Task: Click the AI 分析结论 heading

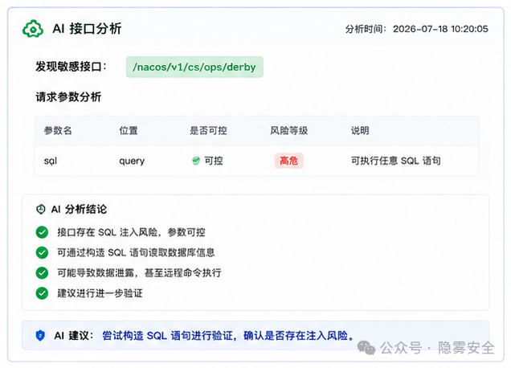Action: (79, 209)
